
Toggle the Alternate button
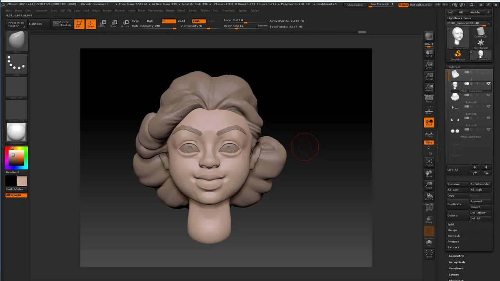click(16, 195)
